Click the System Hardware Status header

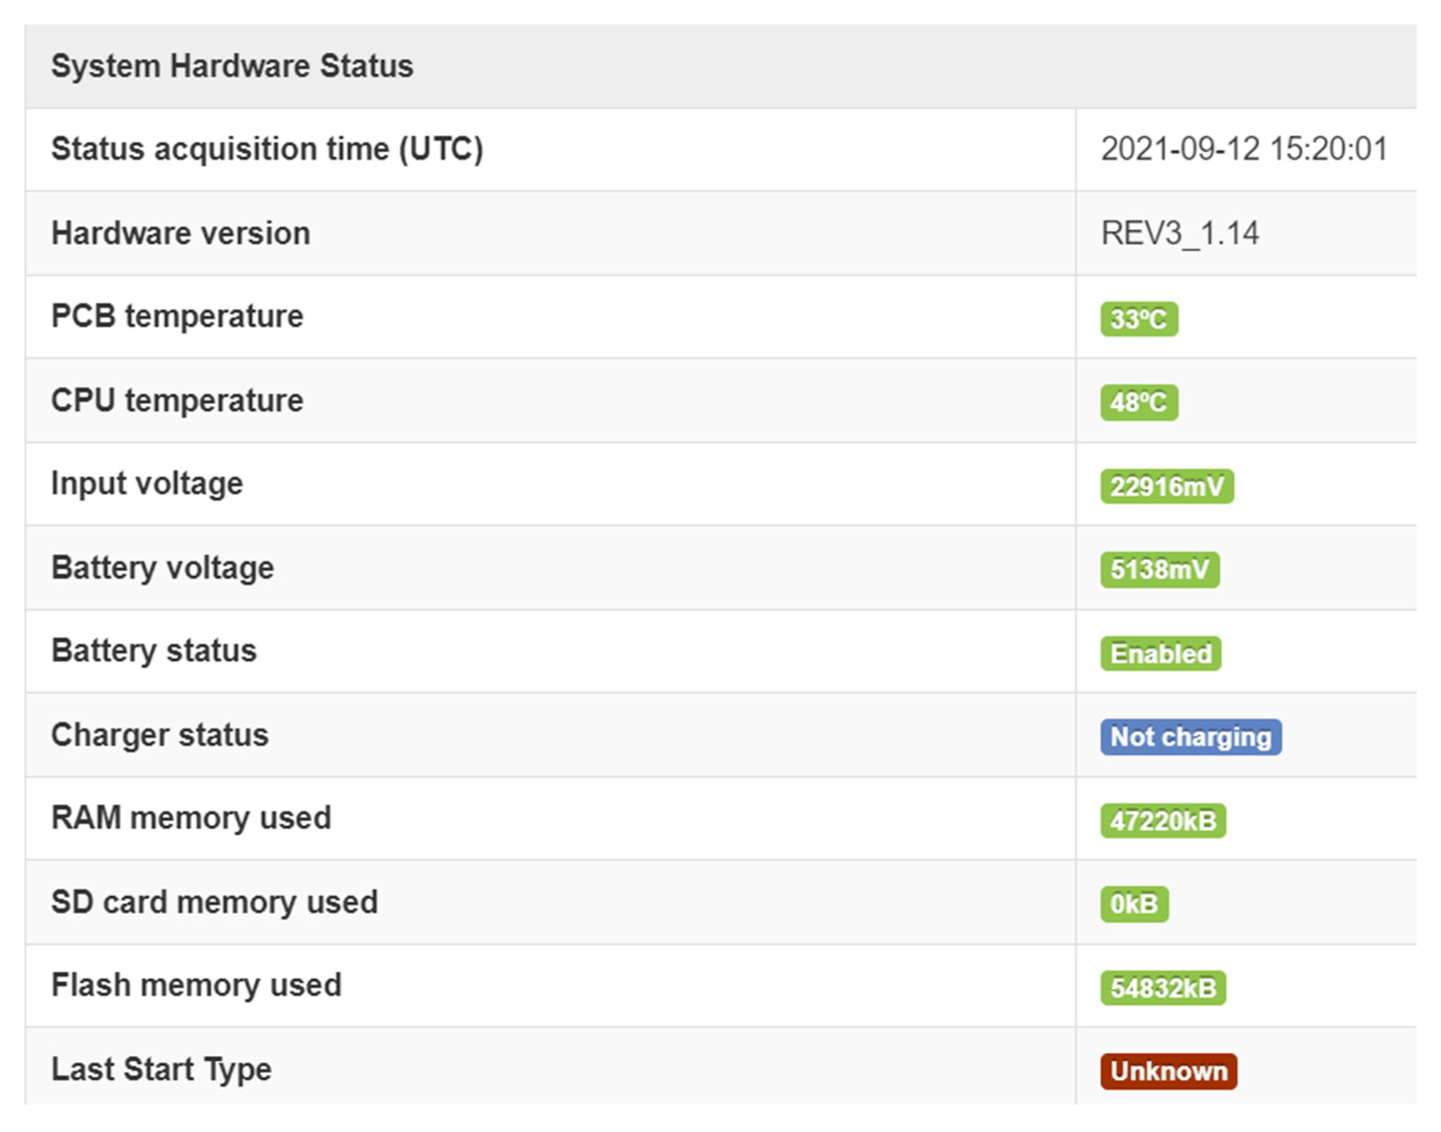coord(232,66)
